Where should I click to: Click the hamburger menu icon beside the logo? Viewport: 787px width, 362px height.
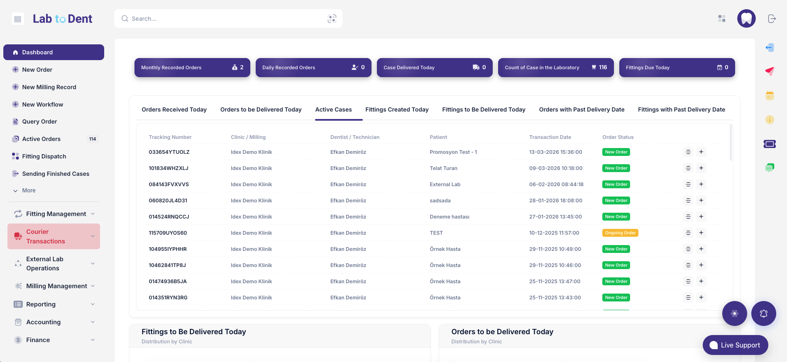(x=17, y=19)
